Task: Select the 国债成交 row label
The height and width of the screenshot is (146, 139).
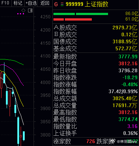Action: click(65, 42)
